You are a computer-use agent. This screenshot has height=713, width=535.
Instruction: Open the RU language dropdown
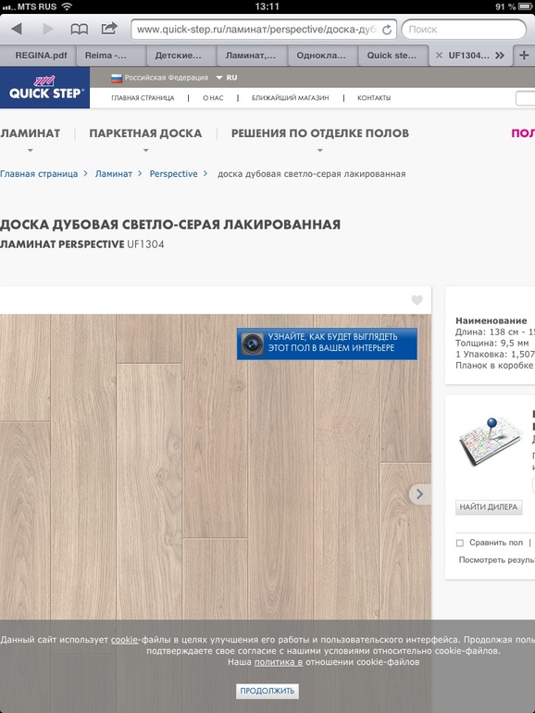pyautogui.click(x=227, y=78)
